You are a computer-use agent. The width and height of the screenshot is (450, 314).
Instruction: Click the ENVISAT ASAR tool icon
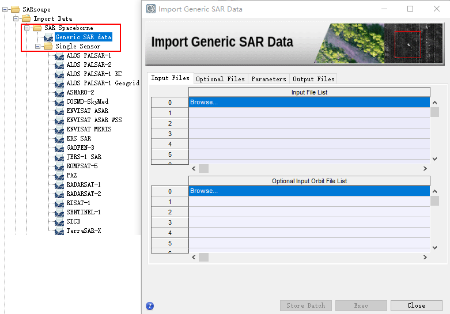[59, 111]
